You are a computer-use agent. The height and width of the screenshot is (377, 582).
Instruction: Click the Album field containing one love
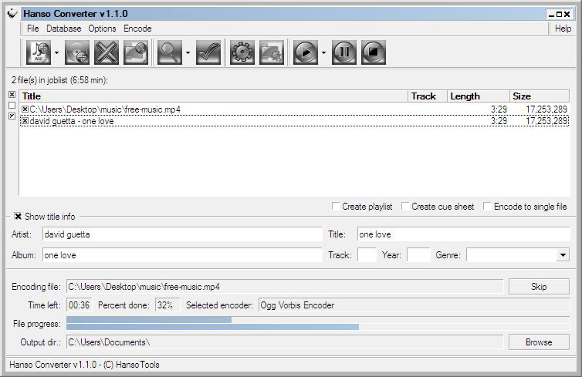point(182,255)
